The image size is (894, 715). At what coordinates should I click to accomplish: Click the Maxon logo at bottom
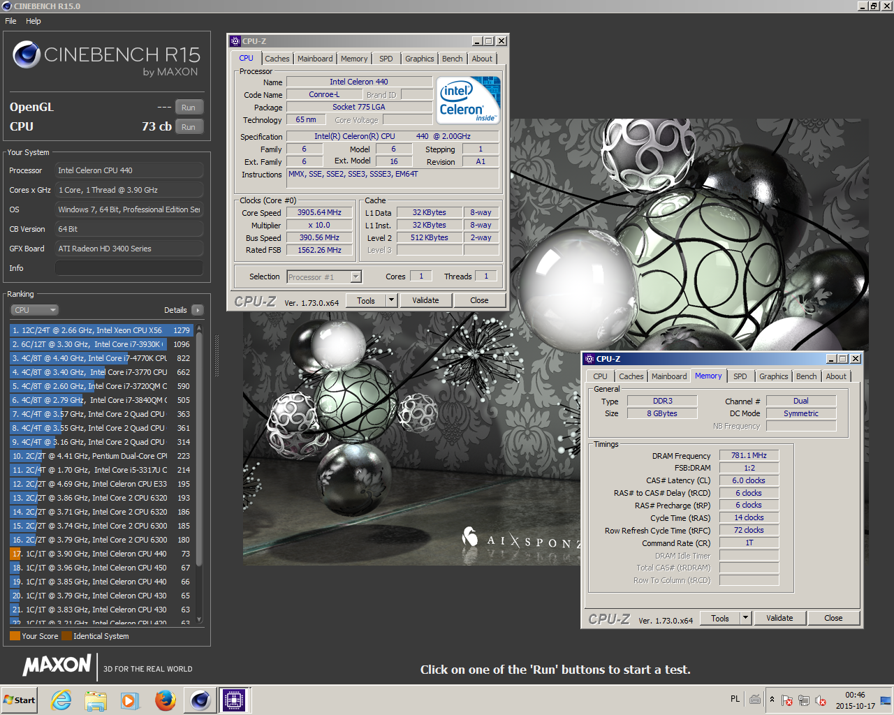click(57, 665)
